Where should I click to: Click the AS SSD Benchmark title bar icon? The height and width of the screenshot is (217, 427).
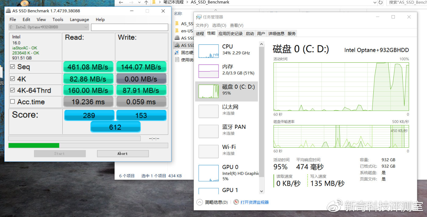coord(8,11)
